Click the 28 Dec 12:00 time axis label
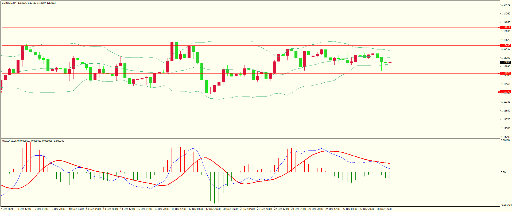This screenshot has height=212, width=512. [384, 209]
